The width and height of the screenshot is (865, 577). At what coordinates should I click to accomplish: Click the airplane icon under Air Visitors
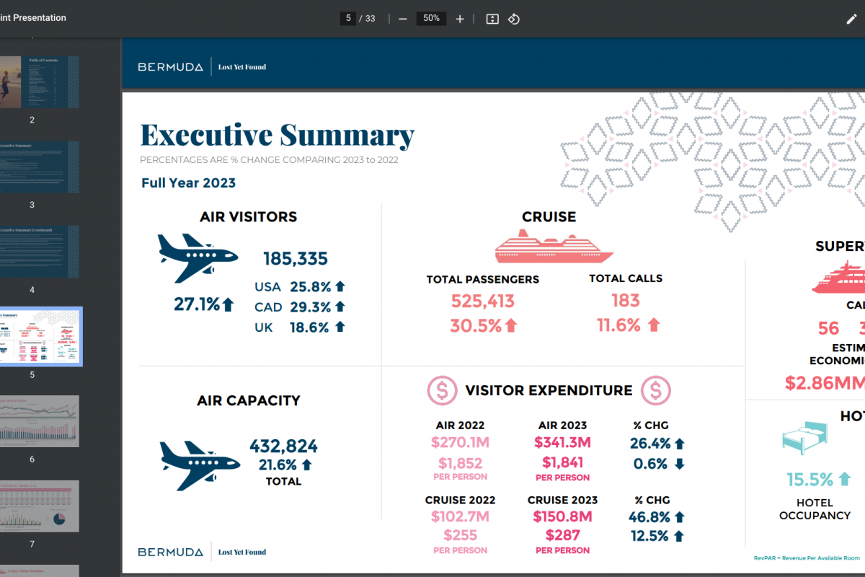197,257
